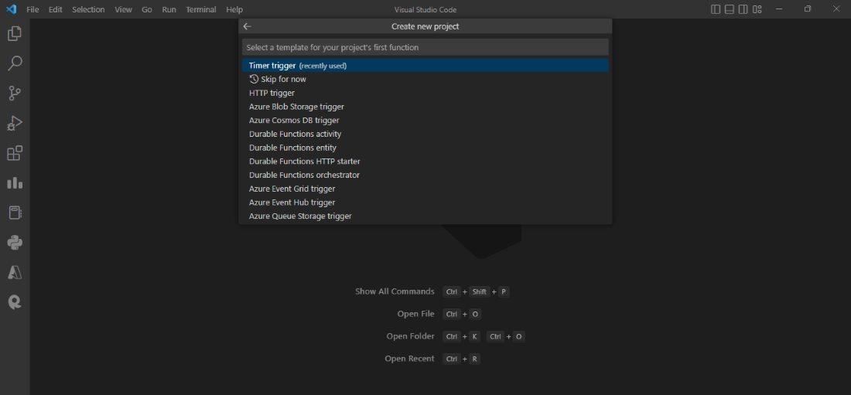Click the notebook icon in activity bar
The height and width of the screenshot is (395, 851).
click(x=15, y=213)
